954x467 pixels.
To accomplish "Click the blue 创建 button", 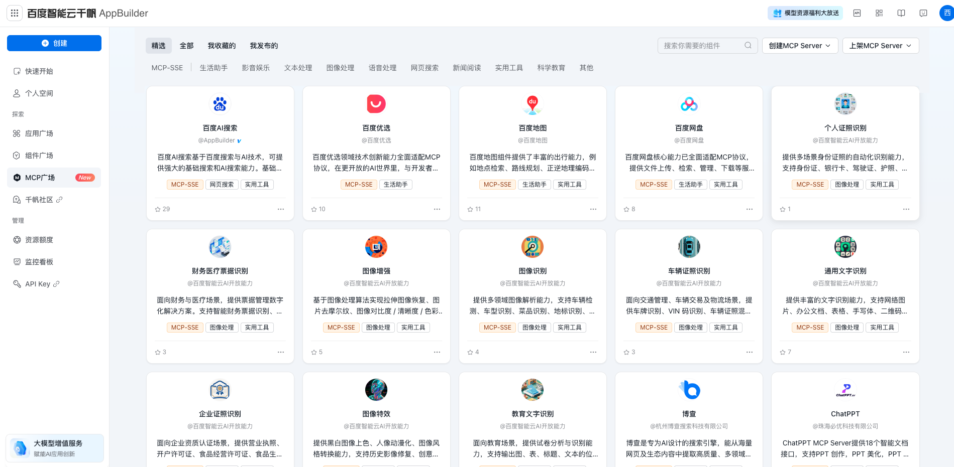I will pyautogui.click(x=54, y=43).
